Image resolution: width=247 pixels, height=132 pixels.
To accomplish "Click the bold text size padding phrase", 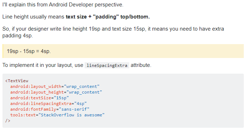I will 107,17.
